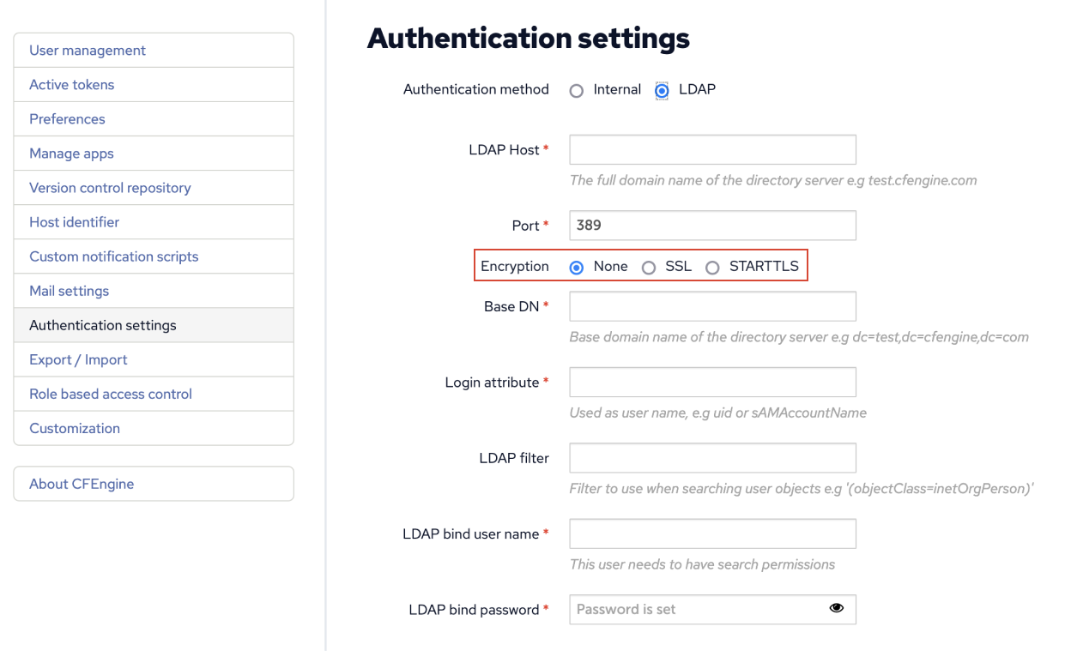Focus the Base DN text field
Screen dimensions: 1071x651
coord(712,306)
